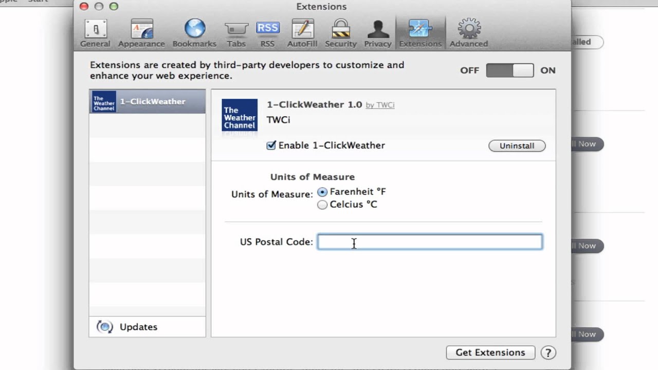Toggle the extensions OFF/ON switch

(510, 70)
